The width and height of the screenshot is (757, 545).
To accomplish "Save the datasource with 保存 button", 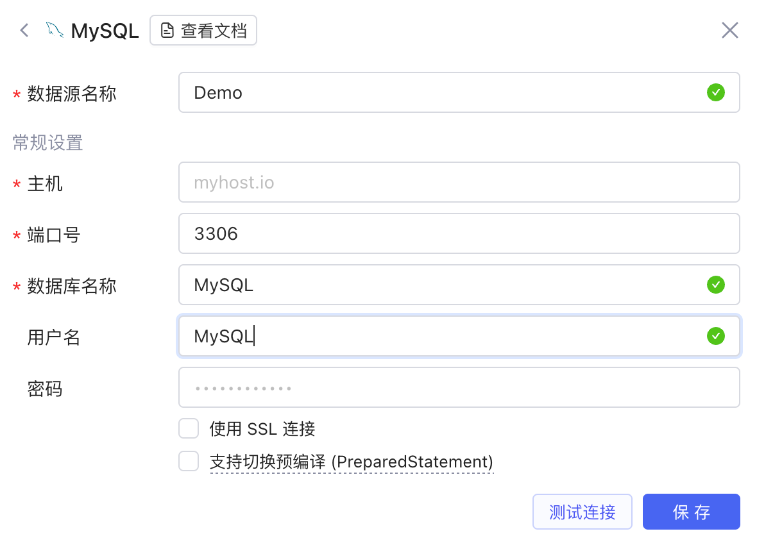I will (x=692, y=512).
